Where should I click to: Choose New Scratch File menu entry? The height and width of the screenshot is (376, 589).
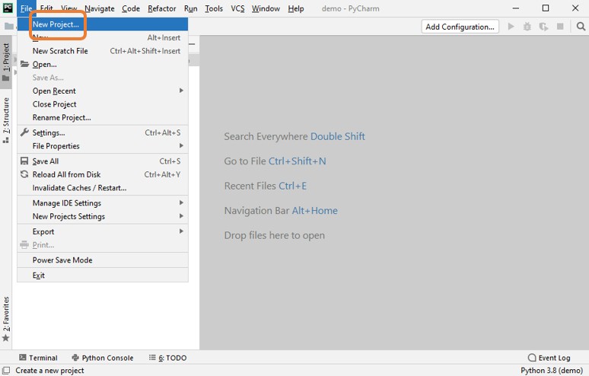tap(103, 51)
